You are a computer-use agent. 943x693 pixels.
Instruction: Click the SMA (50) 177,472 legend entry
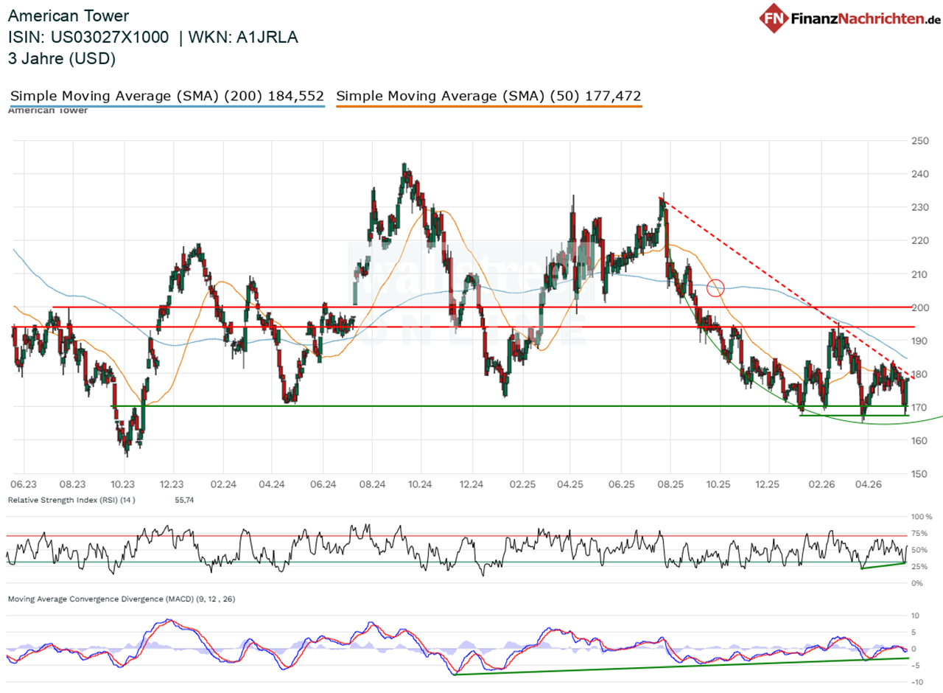(x=488, y=96)
